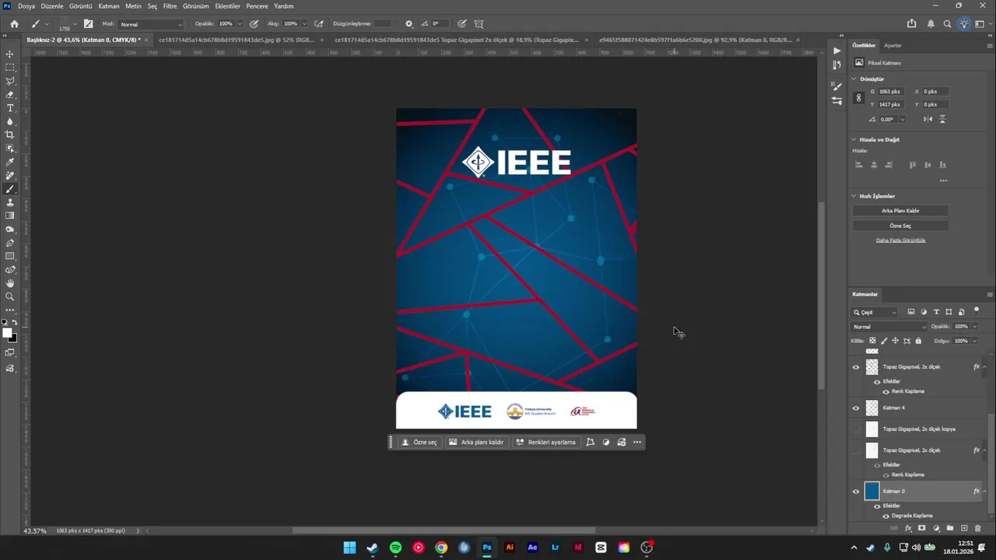Click the Home icon in options bar
This screenshot has height=560, width=996.
[x=14, y=24]
